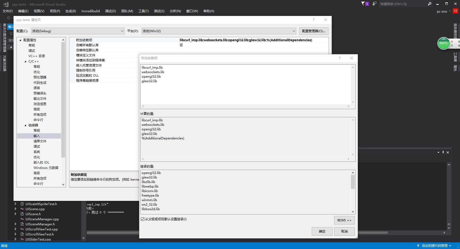Select the 延迟加载的 DLL property row
The image size is (460, 249).
tap(104, 76)
